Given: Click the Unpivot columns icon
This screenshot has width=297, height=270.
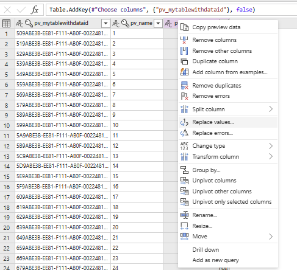Looking at the screenshot, I should (x=184, y=181).
